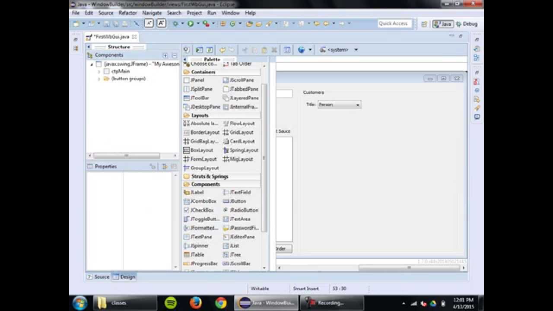This screenshot has height=311, width=553.
Task: Pick JScrollPane from Containers
Action: click(238, 80)
